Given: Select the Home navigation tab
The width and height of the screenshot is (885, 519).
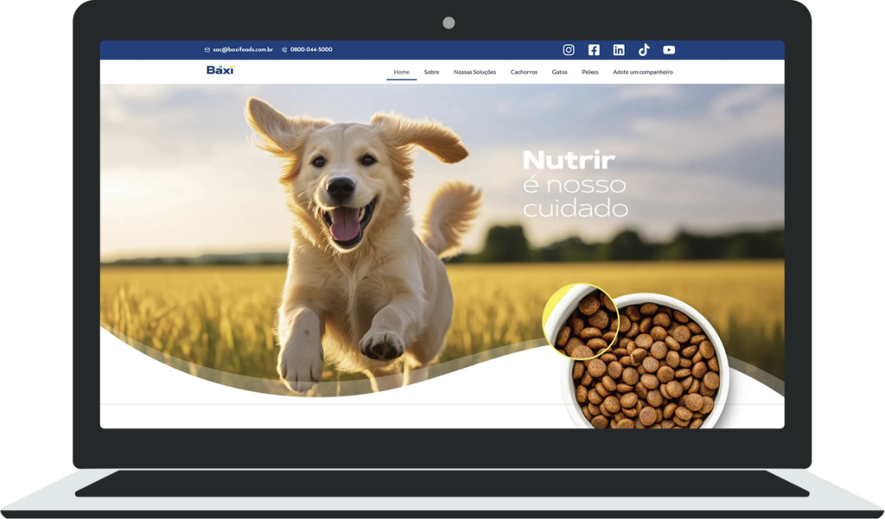Looking at the screenshot, I should (x=401, y=72).
